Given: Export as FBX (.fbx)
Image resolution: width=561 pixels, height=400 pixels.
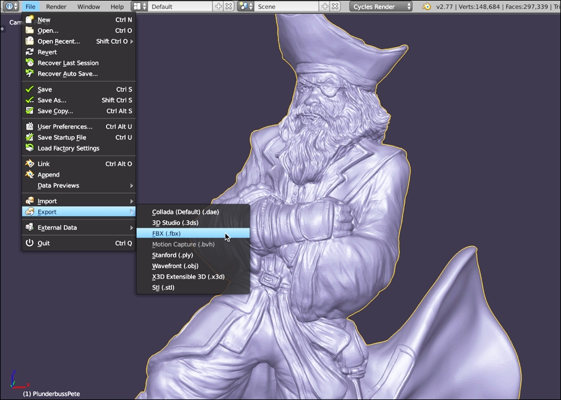Looking at the screenshot, I should click(x=193, y=233).
